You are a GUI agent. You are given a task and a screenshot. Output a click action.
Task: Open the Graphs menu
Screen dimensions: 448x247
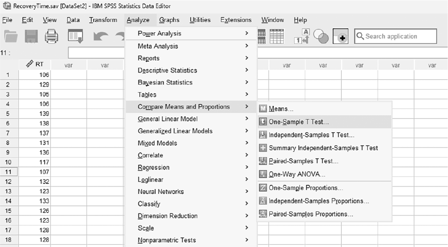pos(169,20)
